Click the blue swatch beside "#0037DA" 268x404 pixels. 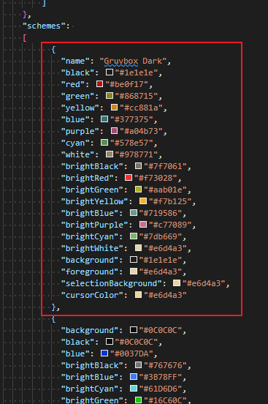coord(104,353)
